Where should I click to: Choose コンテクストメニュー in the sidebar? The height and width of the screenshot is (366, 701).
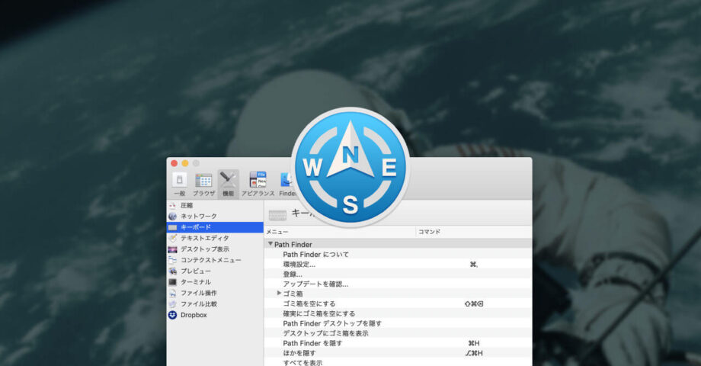coord(210,260)
